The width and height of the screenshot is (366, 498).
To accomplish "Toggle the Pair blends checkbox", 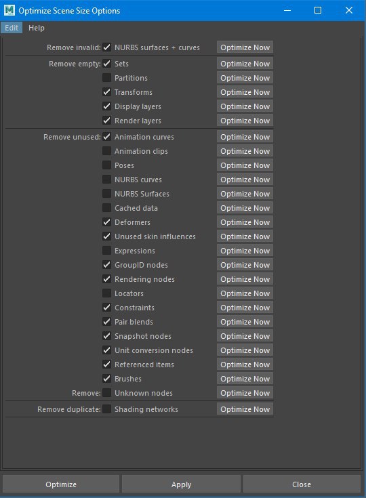I will (107, 322).
